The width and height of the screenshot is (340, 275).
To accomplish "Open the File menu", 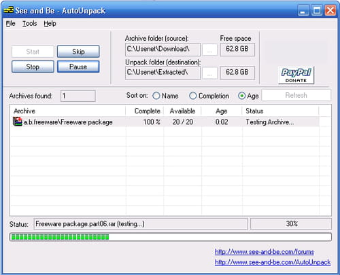I will pos(10,24).
